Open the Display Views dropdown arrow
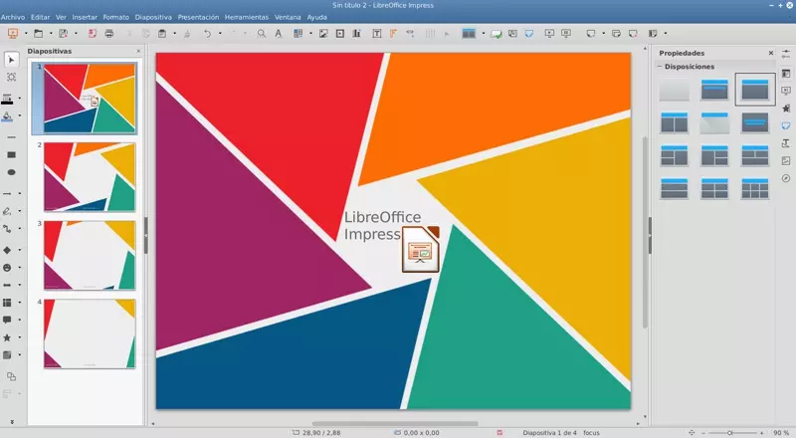Viewport: 796px width, 438px height. (483, 34)
